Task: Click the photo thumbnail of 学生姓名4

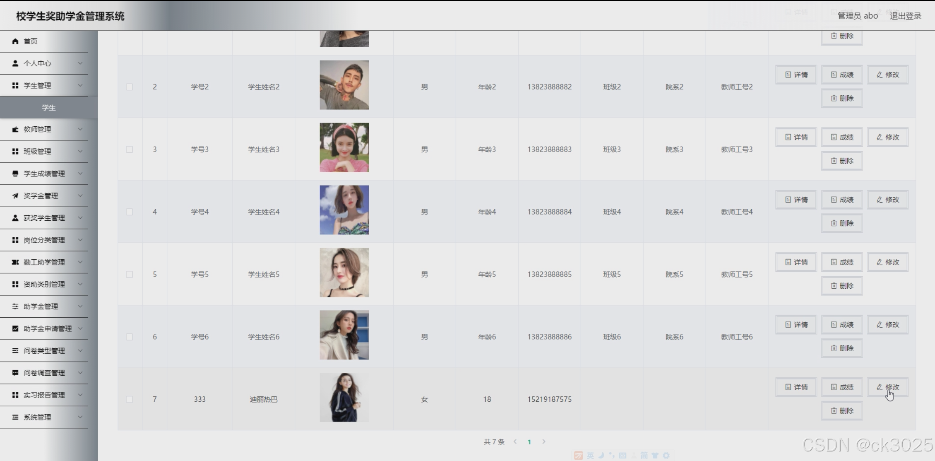Action: tap(344, 210)
